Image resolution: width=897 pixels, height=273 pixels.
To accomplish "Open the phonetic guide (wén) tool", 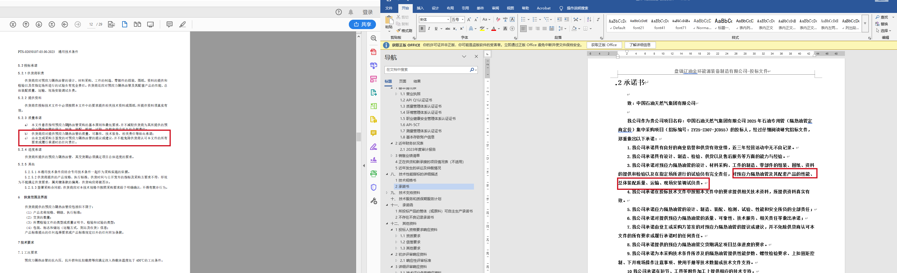I will click(505, 19).
